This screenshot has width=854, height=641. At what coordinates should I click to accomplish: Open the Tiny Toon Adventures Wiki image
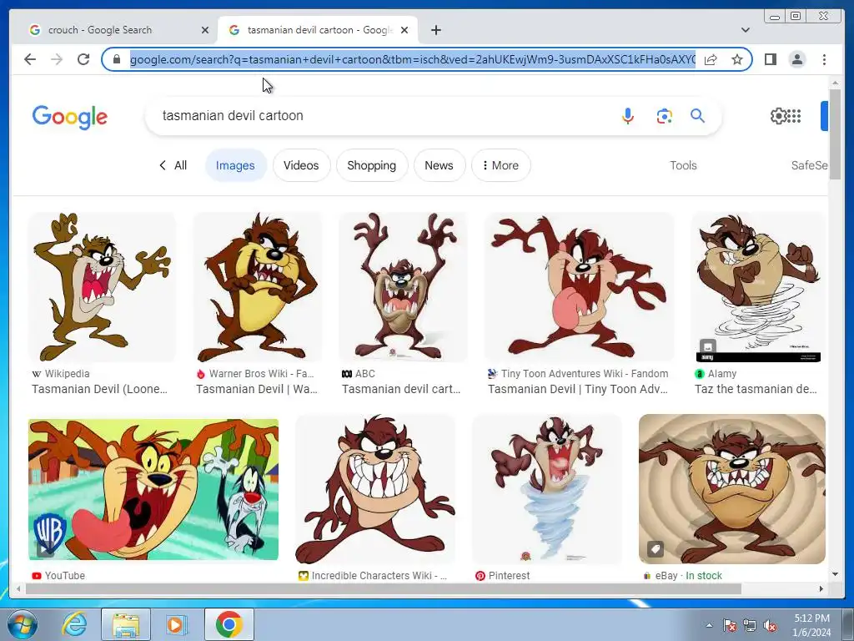[x=579, y=287]
